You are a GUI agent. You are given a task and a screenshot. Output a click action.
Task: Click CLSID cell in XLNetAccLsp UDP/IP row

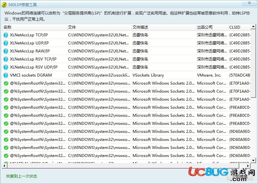[x=240, y=43]
